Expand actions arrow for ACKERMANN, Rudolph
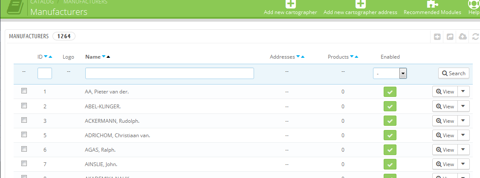The image size is (480, 178). coord(463,121)
